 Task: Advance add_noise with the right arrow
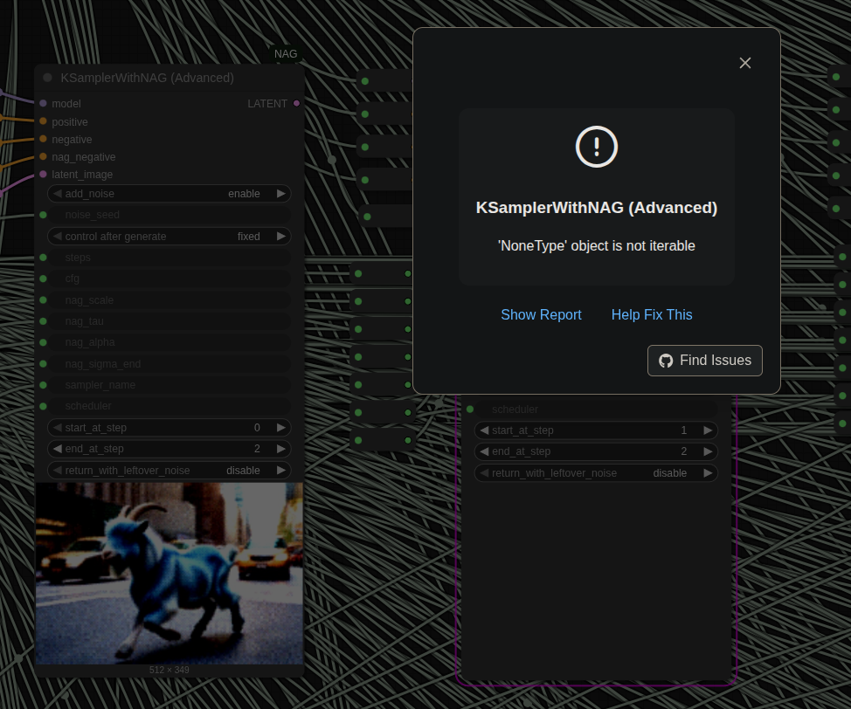pos(281,194)
